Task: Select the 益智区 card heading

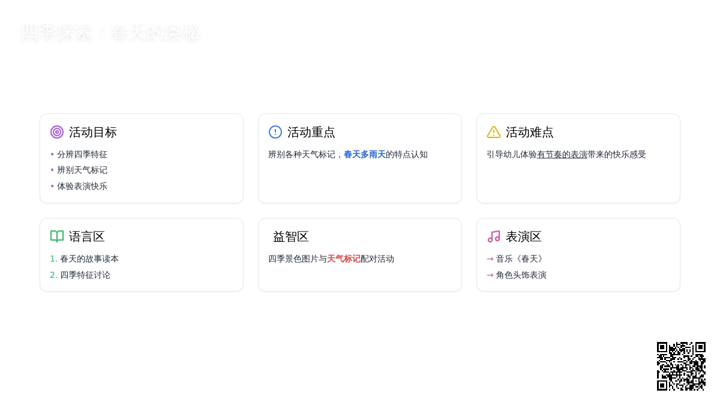Action: click(x=291, y=236)
